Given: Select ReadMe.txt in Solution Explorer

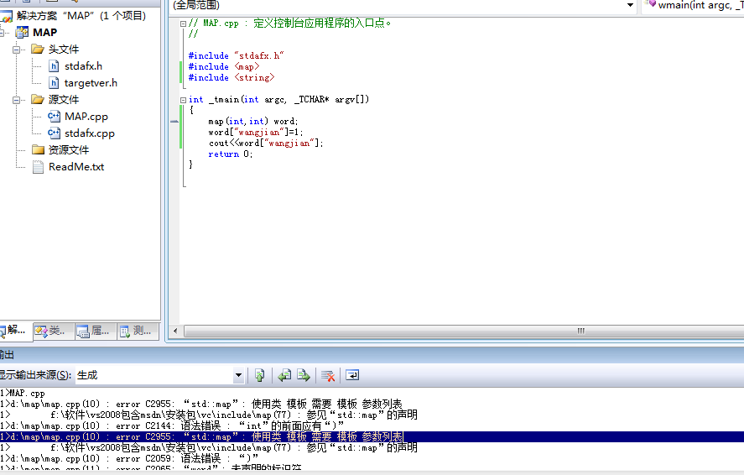Looking at the screenshot, I should 75,167.
